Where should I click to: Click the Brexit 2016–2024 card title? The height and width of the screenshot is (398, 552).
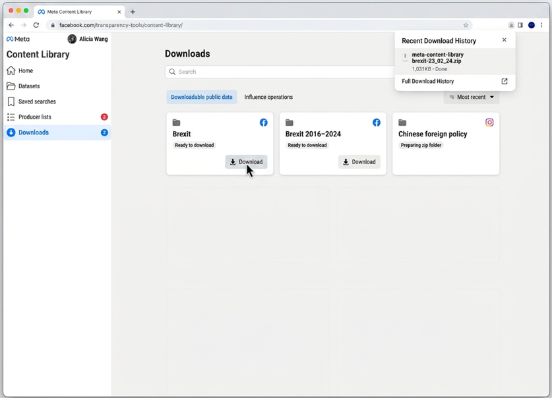click(313, 134)
